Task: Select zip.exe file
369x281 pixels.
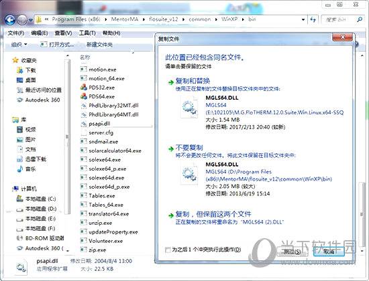Action: 93,250
